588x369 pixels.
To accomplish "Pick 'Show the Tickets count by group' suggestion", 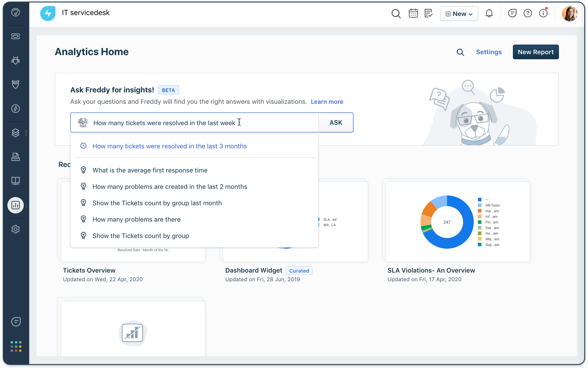I will click(x=141, y=236).
